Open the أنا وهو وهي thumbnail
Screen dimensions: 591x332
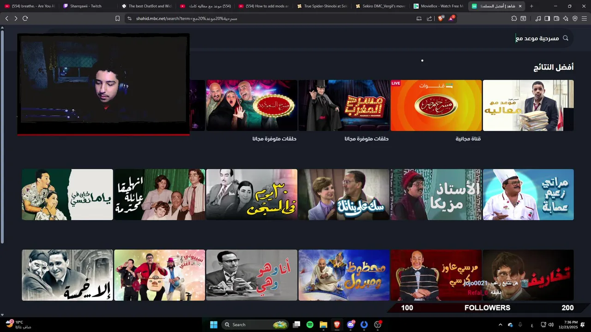point(252,275)
